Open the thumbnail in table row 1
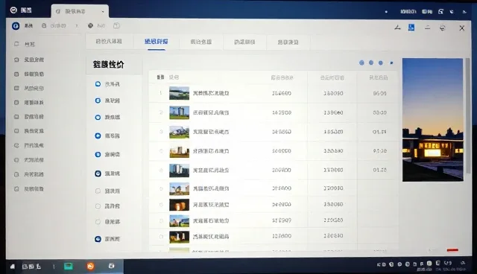The image size is (477, 274). [x=179, y=93]
